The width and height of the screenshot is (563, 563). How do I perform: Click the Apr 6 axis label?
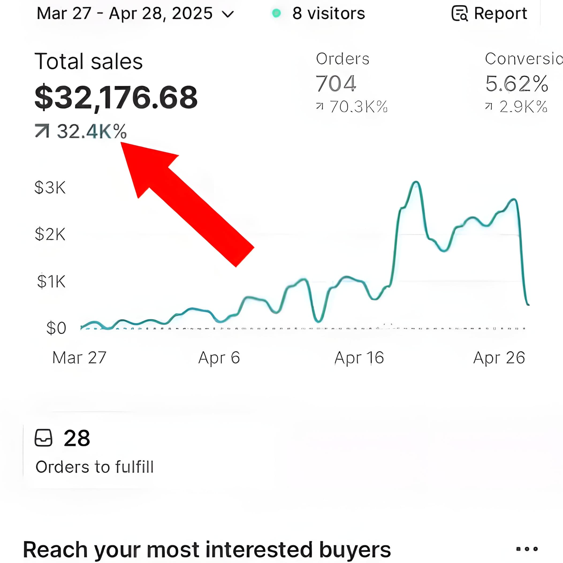click(219, 357)
